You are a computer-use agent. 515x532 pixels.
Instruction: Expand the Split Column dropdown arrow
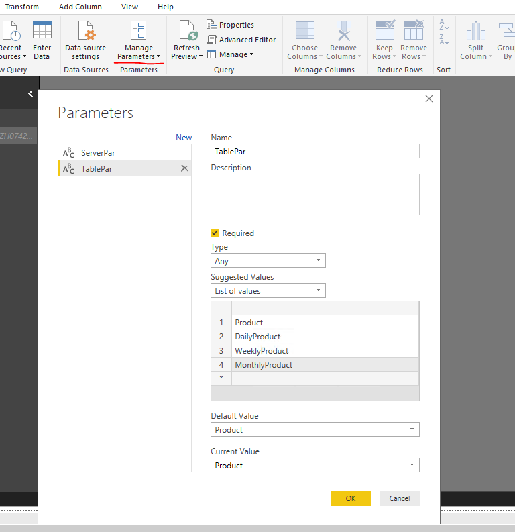[490, 56]
